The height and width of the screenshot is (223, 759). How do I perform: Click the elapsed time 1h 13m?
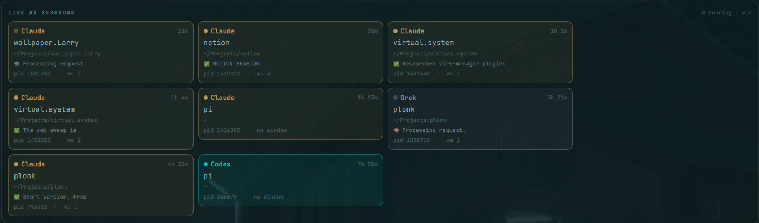(x=368, y=98)
